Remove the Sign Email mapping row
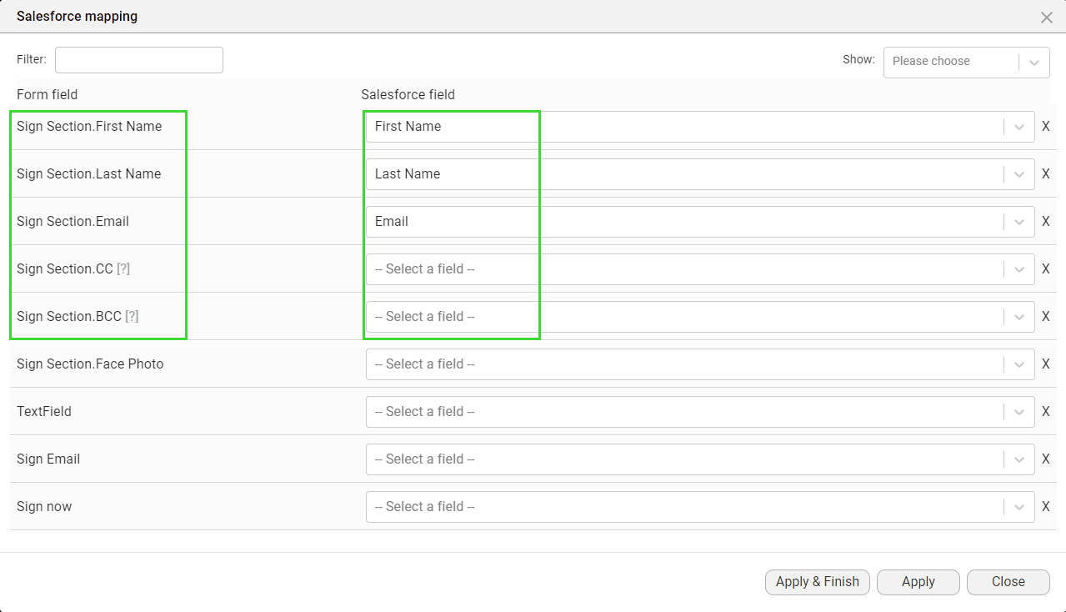1066x612 pixels. 1046,459
